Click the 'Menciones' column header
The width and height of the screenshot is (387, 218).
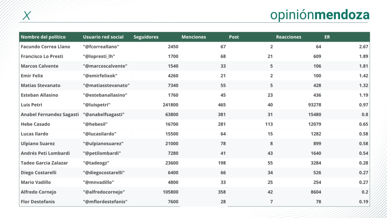(x=193, y=37)
